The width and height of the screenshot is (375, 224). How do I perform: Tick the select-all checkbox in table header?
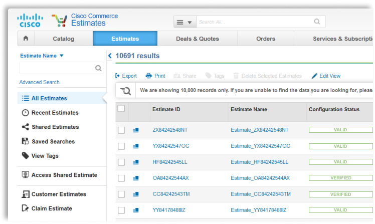(x=121, y=109)
